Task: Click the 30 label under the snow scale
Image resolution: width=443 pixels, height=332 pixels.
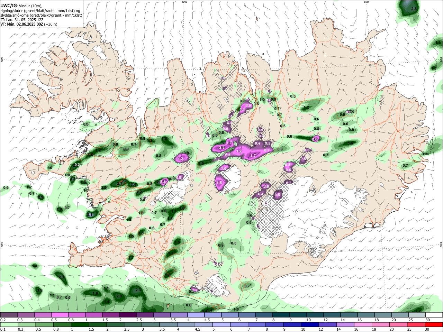Action: pos(428,320)
